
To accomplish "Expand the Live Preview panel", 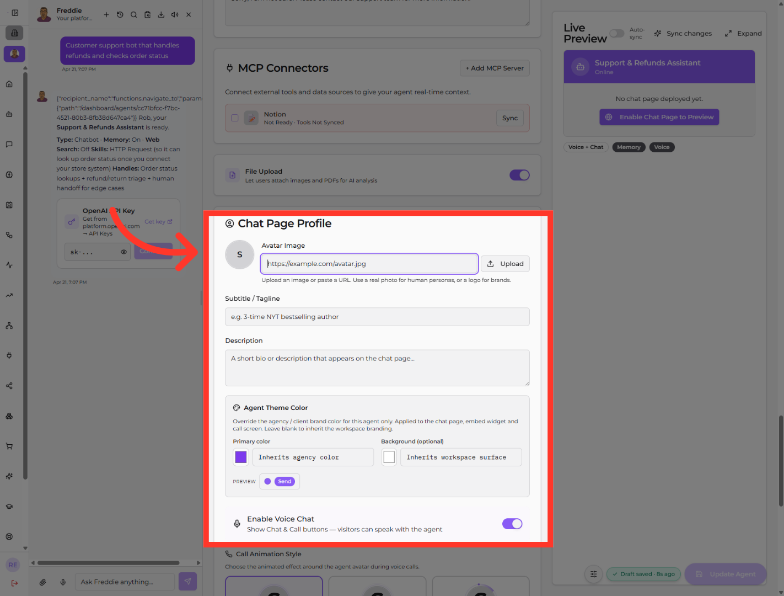I will click(743, 34).
